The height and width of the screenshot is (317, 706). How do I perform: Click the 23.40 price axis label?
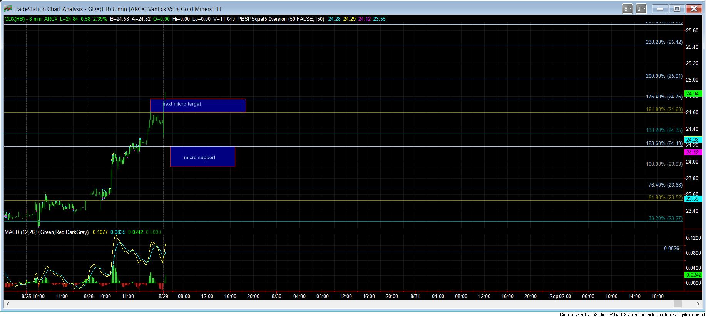[x=692, y=211]
